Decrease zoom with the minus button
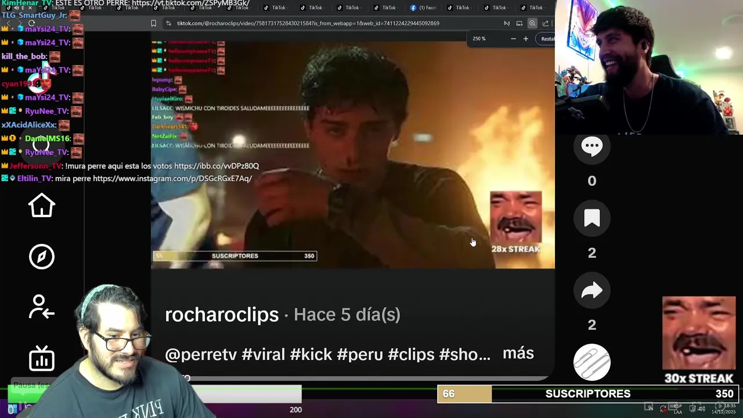Screen dimensions: 743x418 tap(513, 39)
